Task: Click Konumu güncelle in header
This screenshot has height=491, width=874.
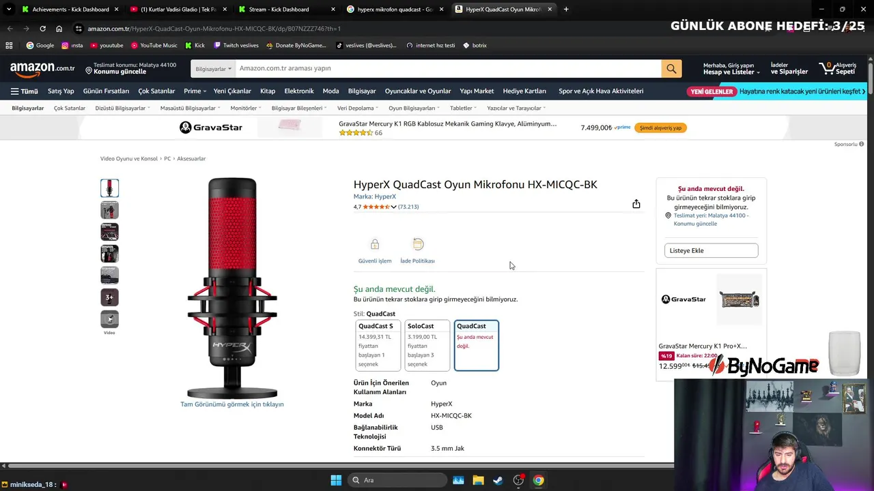Action: pyautogui.click(x=120, y=72)
